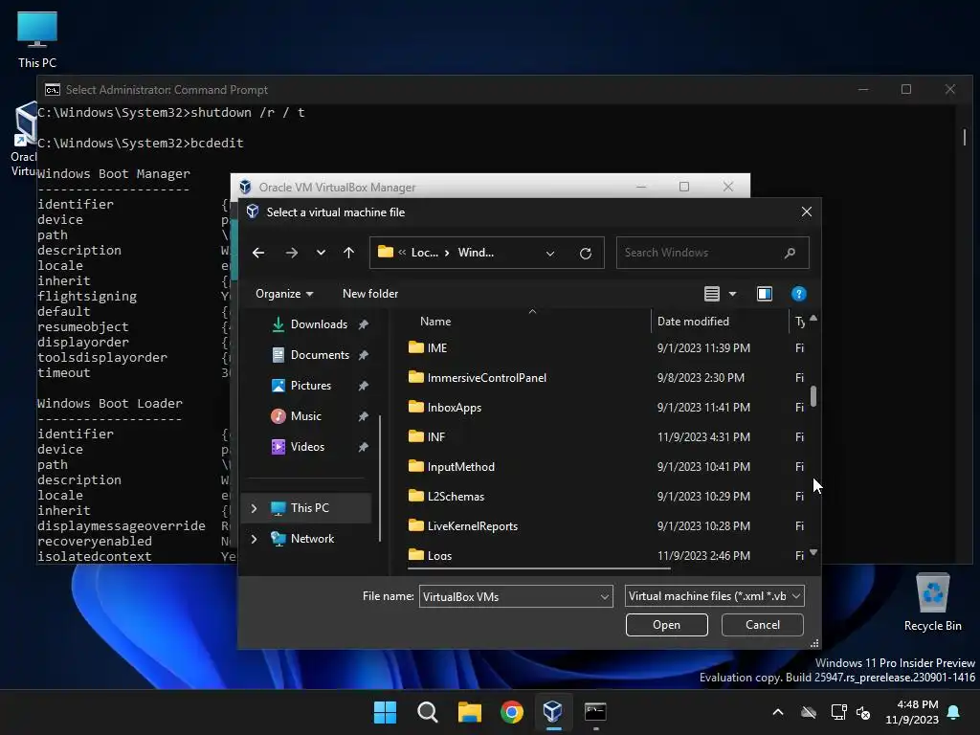This screenshot has width=980, height=735.
Task: Open taskbar Search
Action: click(x=428, y=712)
